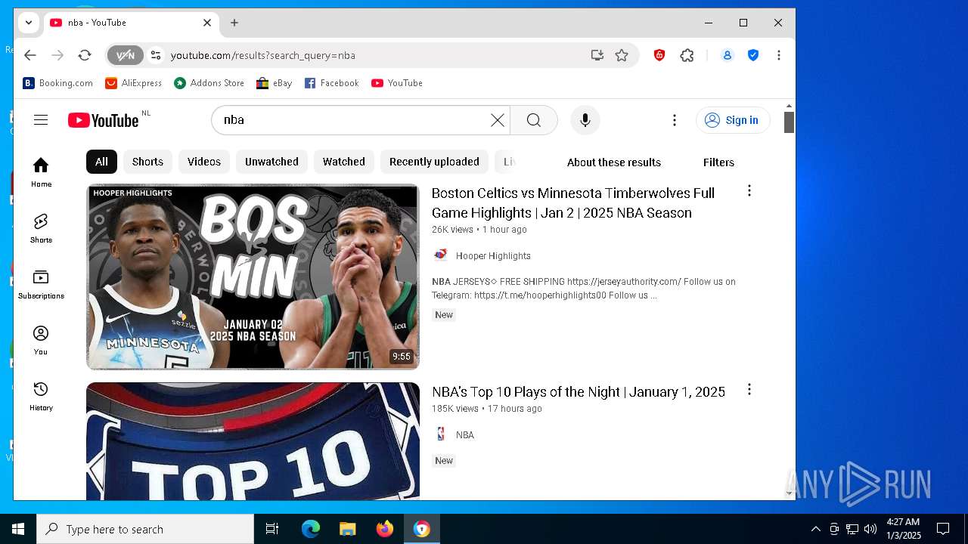Click the page vertical scrollbar thumb

point(789,122)
